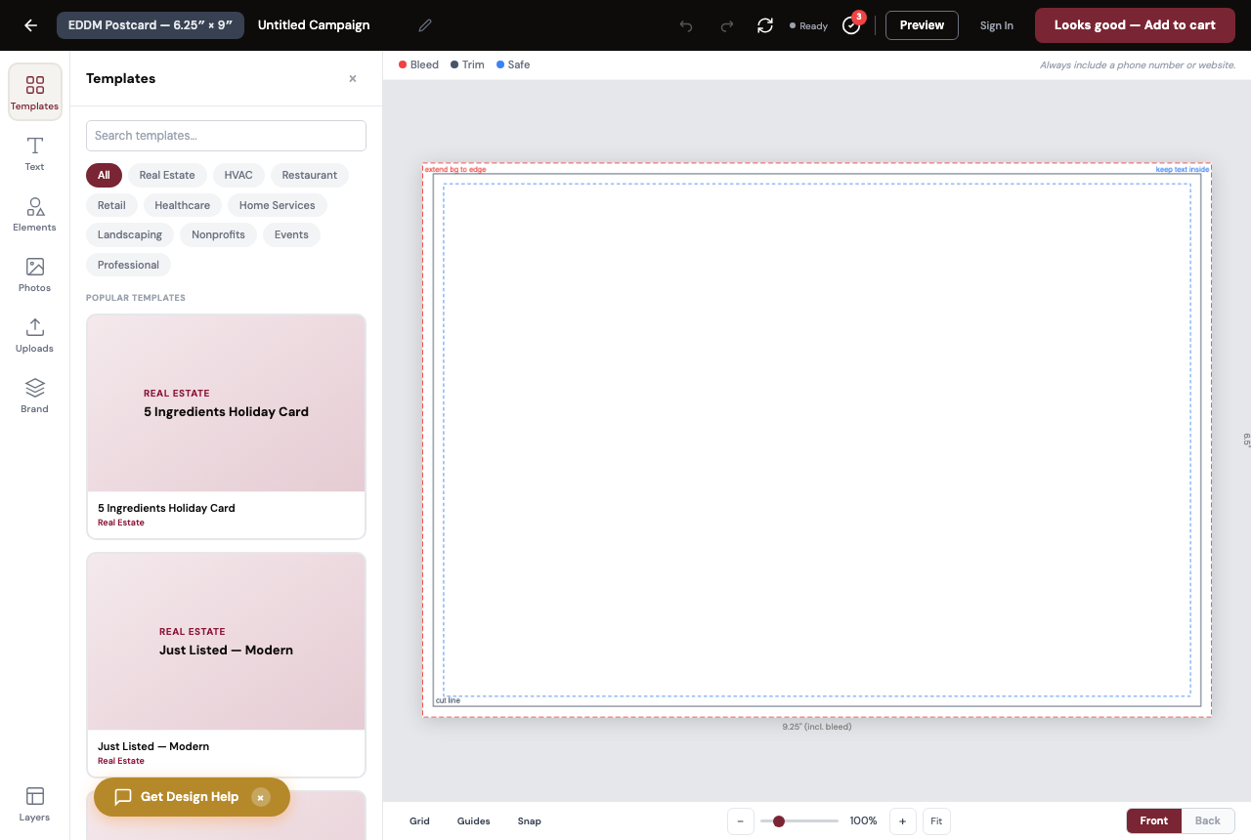Switch to the Front side

pos(1154,820)
